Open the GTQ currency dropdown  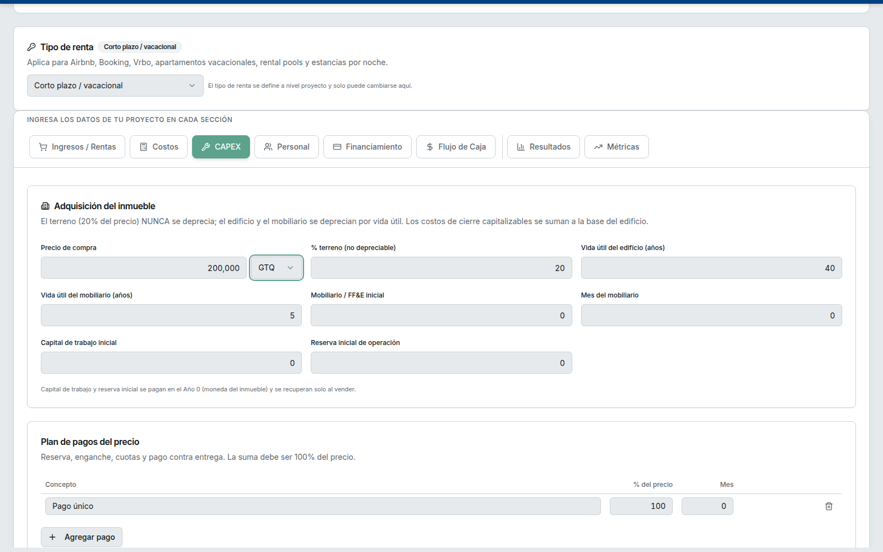click(276, 268)
